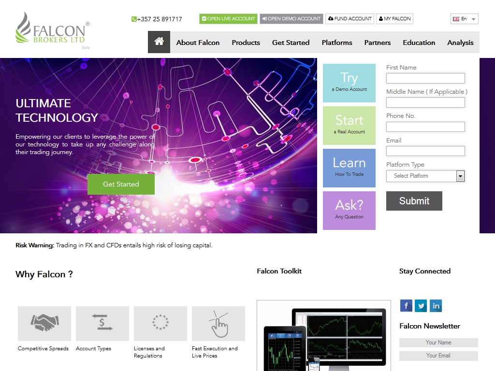This screenshot has width=495, height=371.
Task: Select the Try a Demo Account tile
Action: pos(349,83)
